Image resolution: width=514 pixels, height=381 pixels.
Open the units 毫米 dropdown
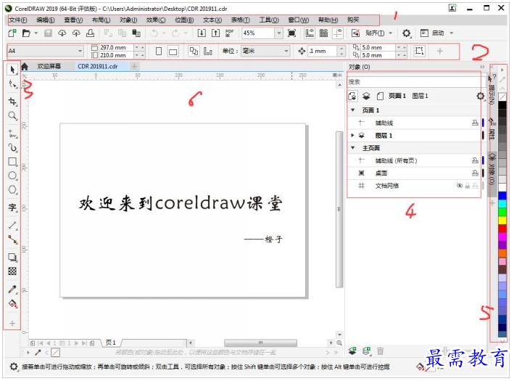click(286, 51)
